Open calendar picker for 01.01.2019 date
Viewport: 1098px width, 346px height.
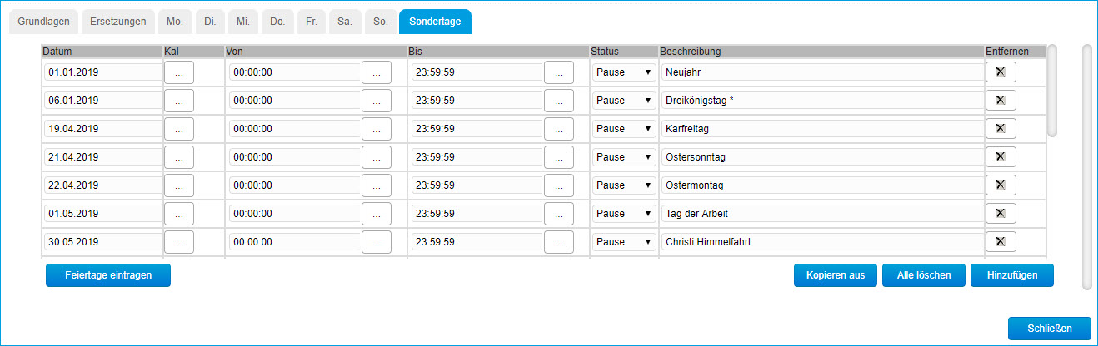[179, 72]
